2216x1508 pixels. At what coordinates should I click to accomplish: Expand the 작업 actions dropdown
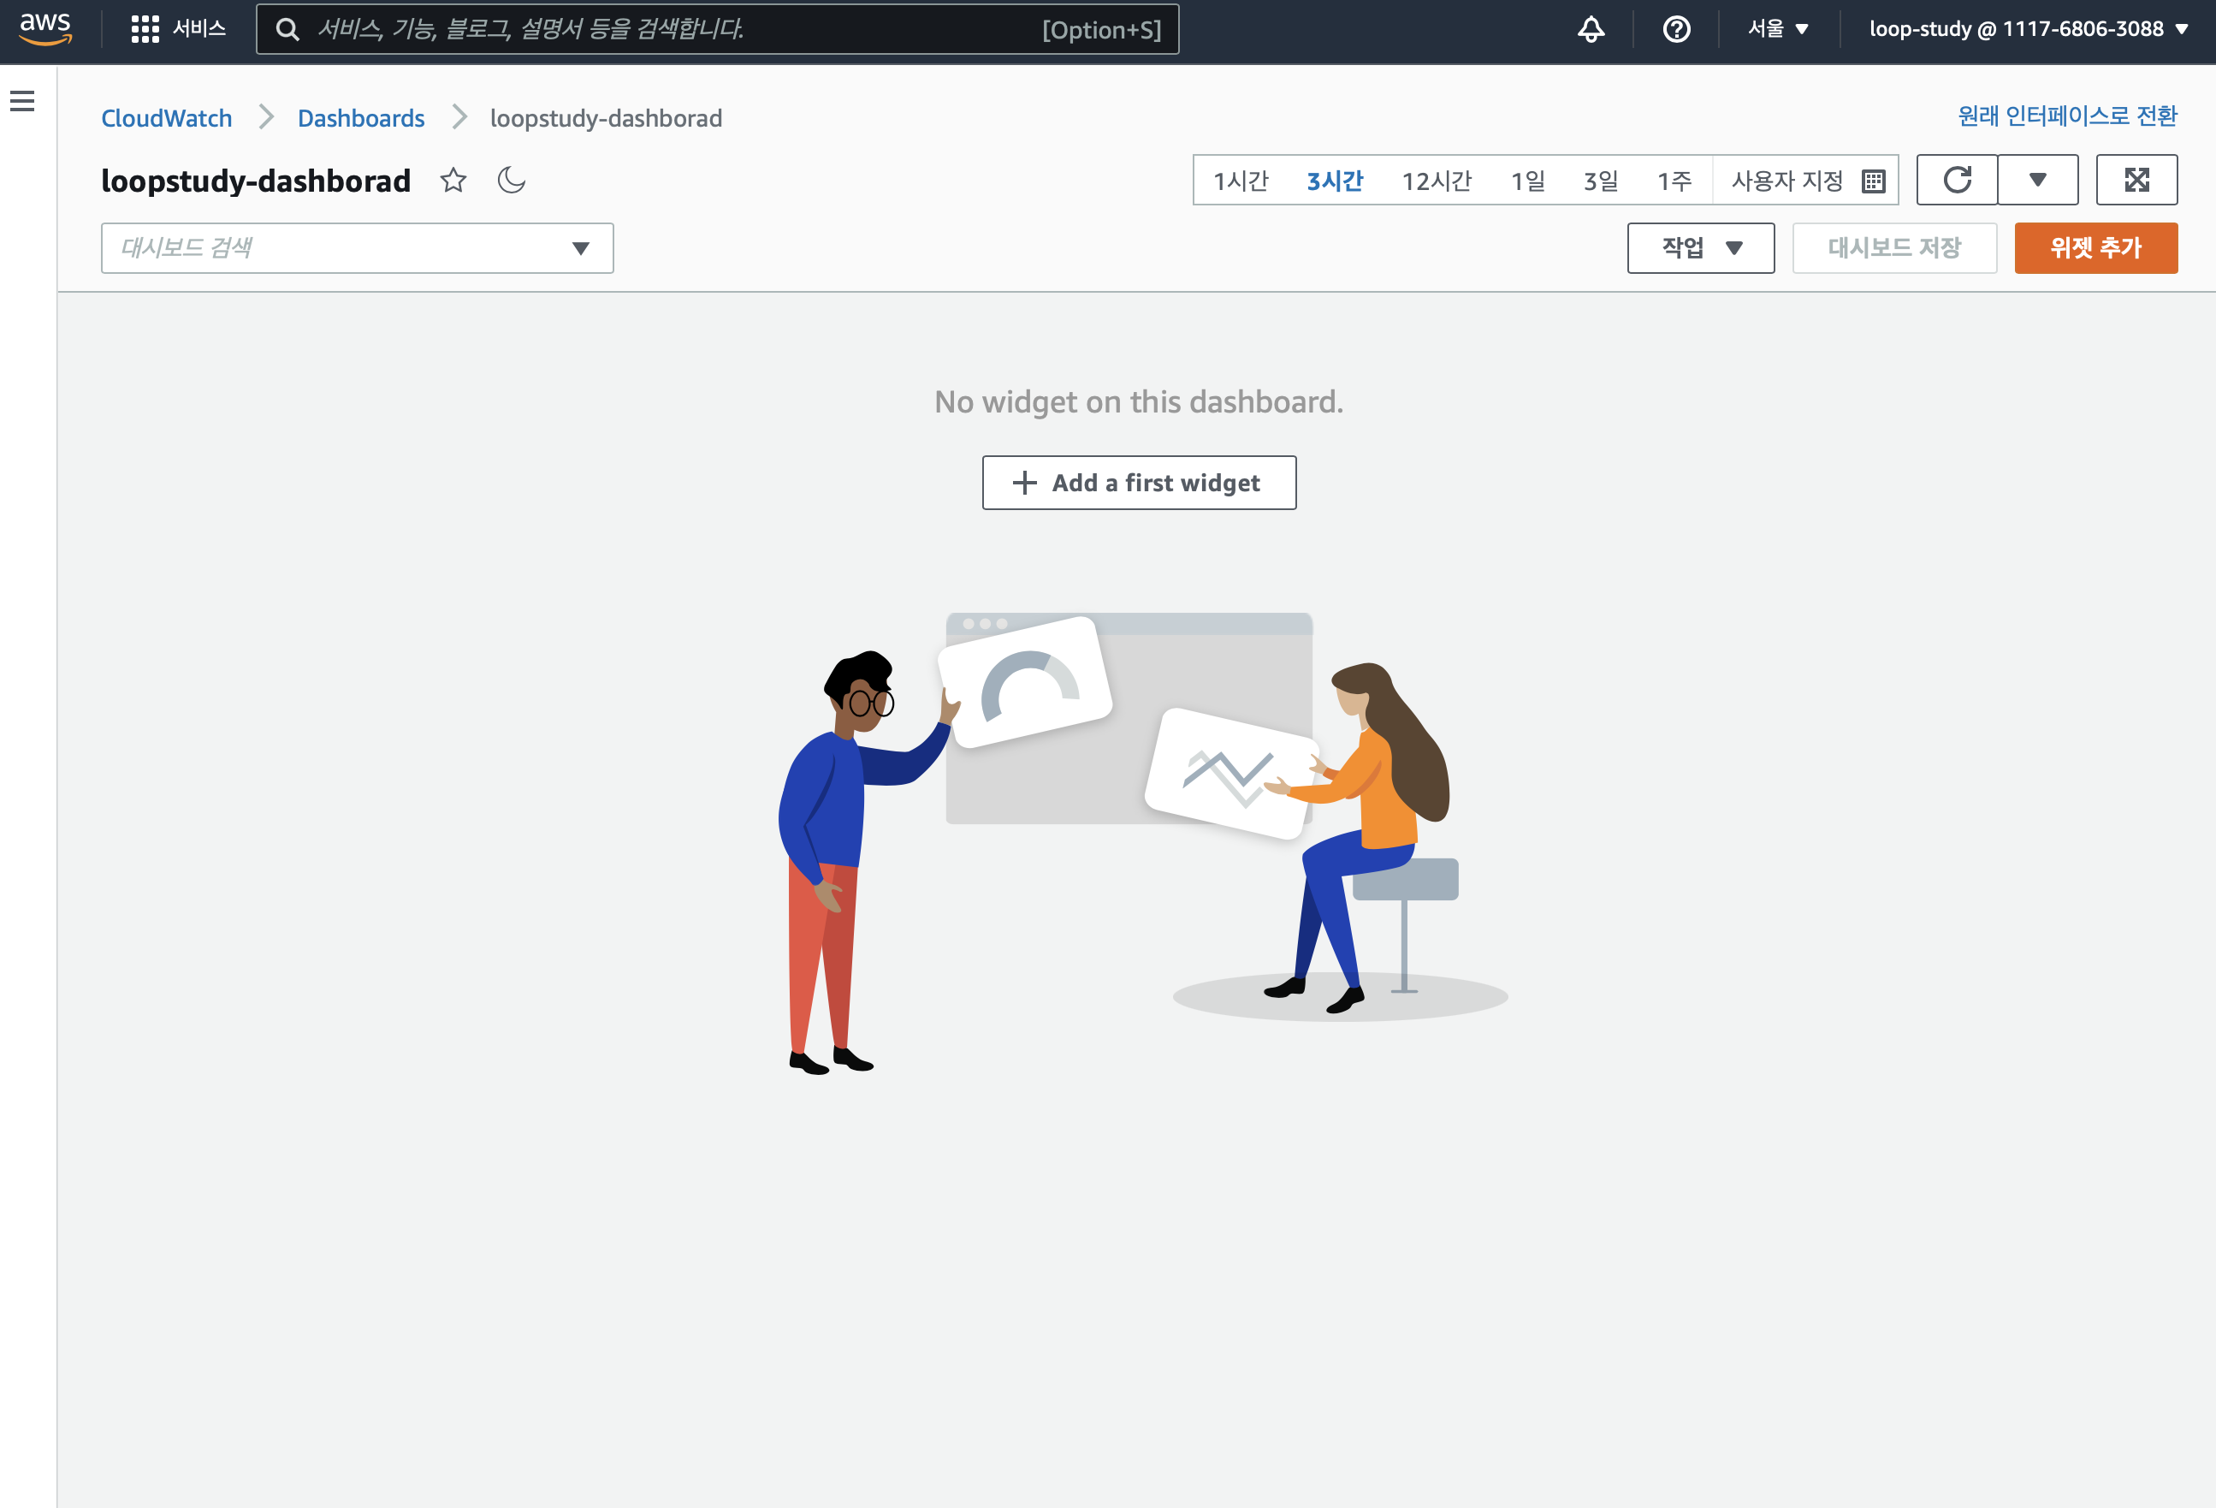point(1700,248)
